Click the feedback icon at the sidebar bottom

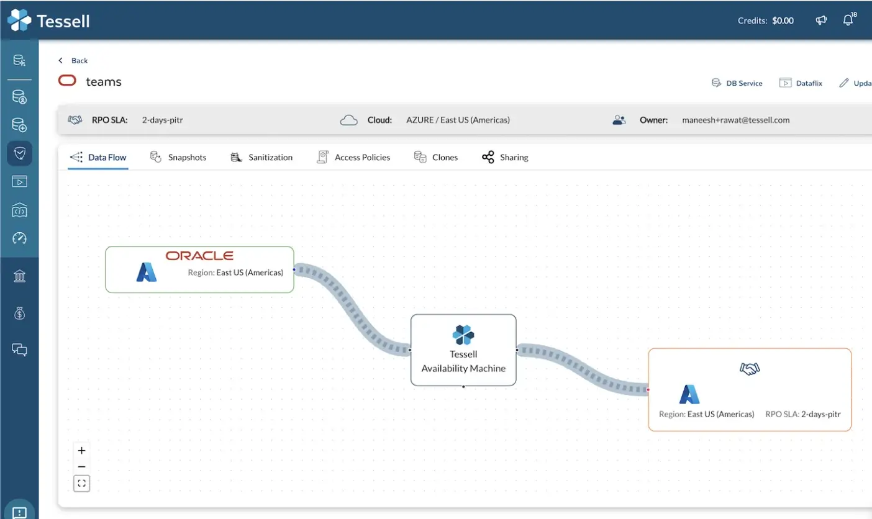pos(19,512)
